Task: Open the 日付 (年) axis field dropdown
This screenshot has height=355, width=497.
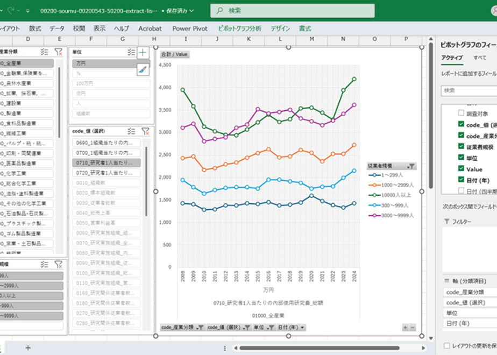Action: pos(302,328)
